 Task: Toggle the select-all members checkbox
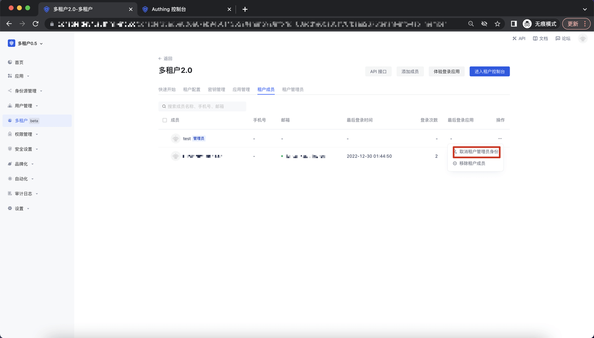coord(165,120)
